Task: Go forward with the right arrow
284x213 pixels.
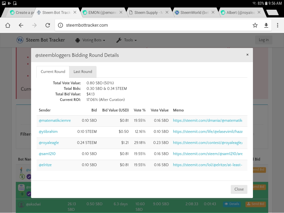Action: click(34, 25)
